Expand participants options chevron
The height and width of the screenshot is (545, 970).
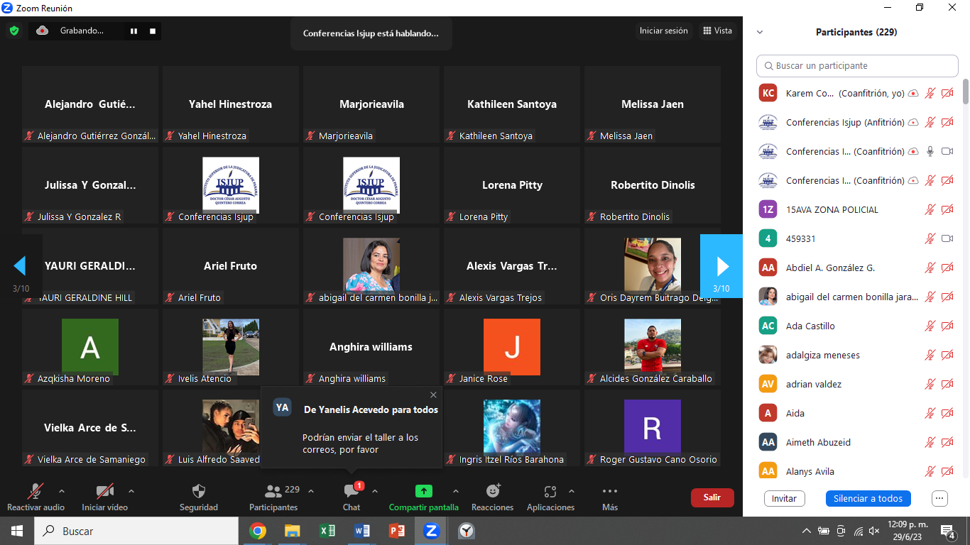311,491
